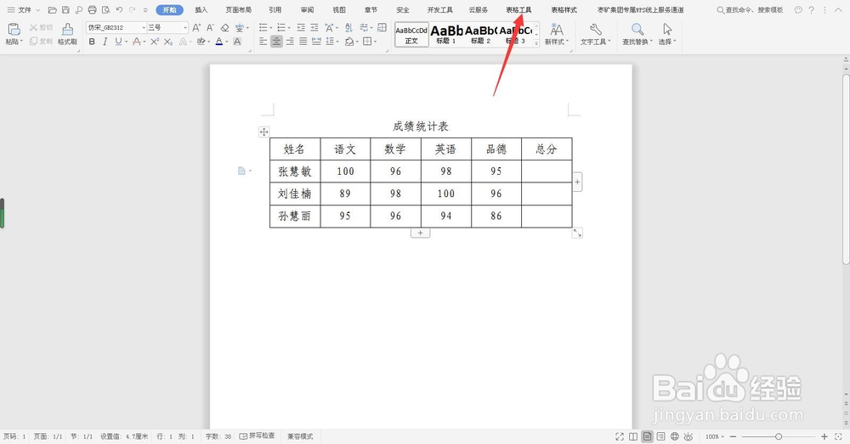The image size is (850, 444).
Task: Toggle eye protection mode icon
Action: click(x=688, y=436)
